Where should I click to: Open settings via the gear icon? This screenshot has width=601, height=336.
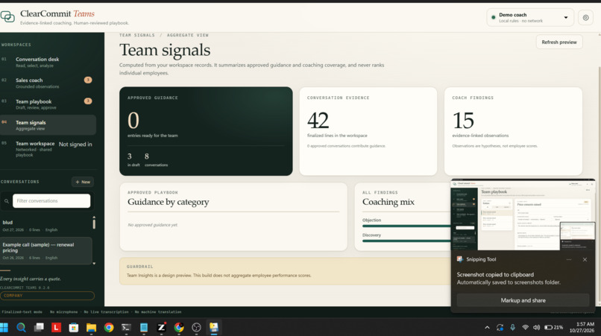coord(585,18)
